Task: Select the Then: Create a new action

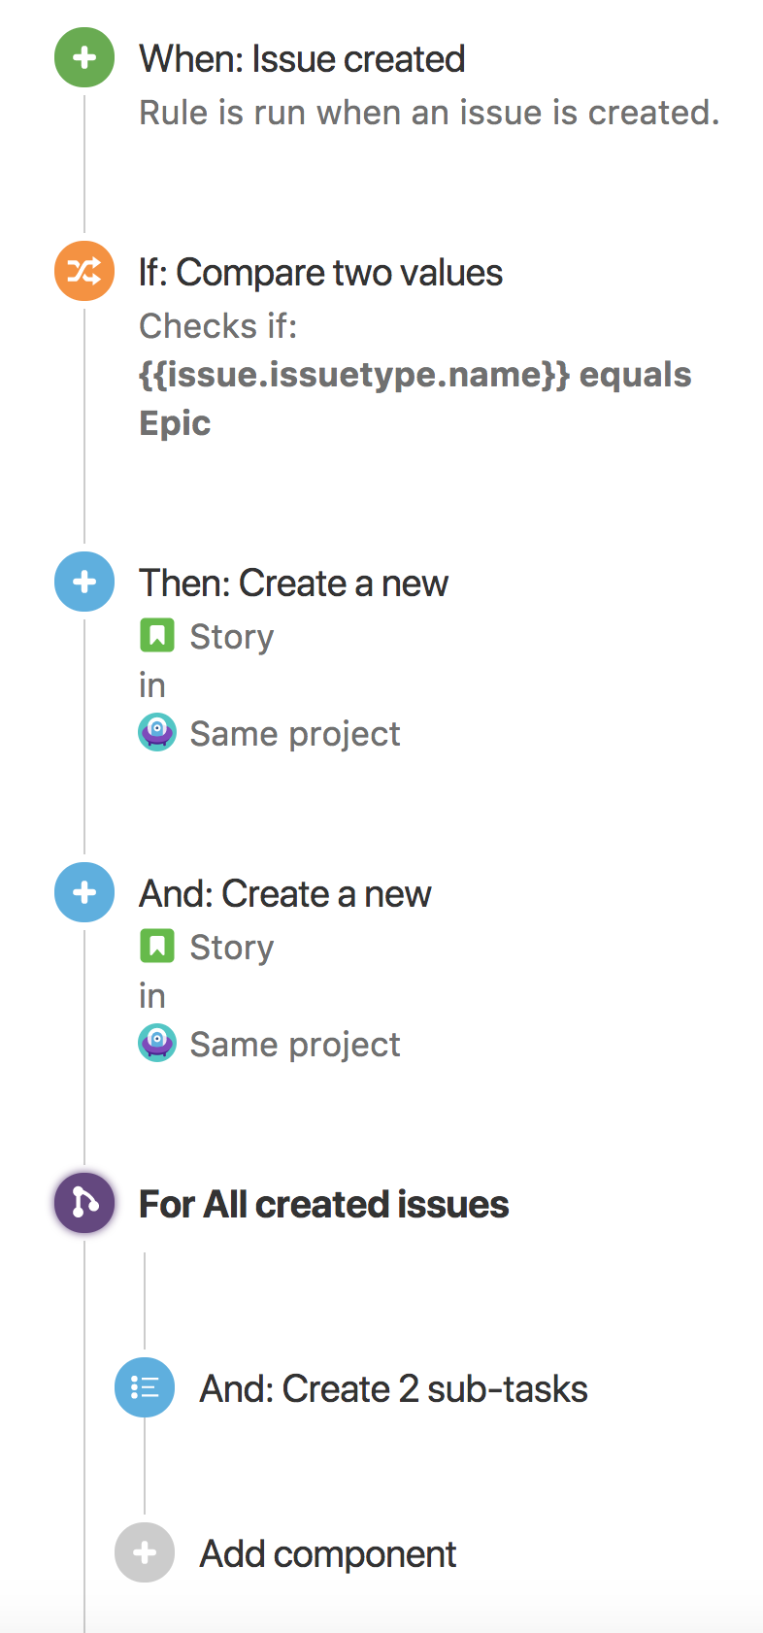Action: 293,583
